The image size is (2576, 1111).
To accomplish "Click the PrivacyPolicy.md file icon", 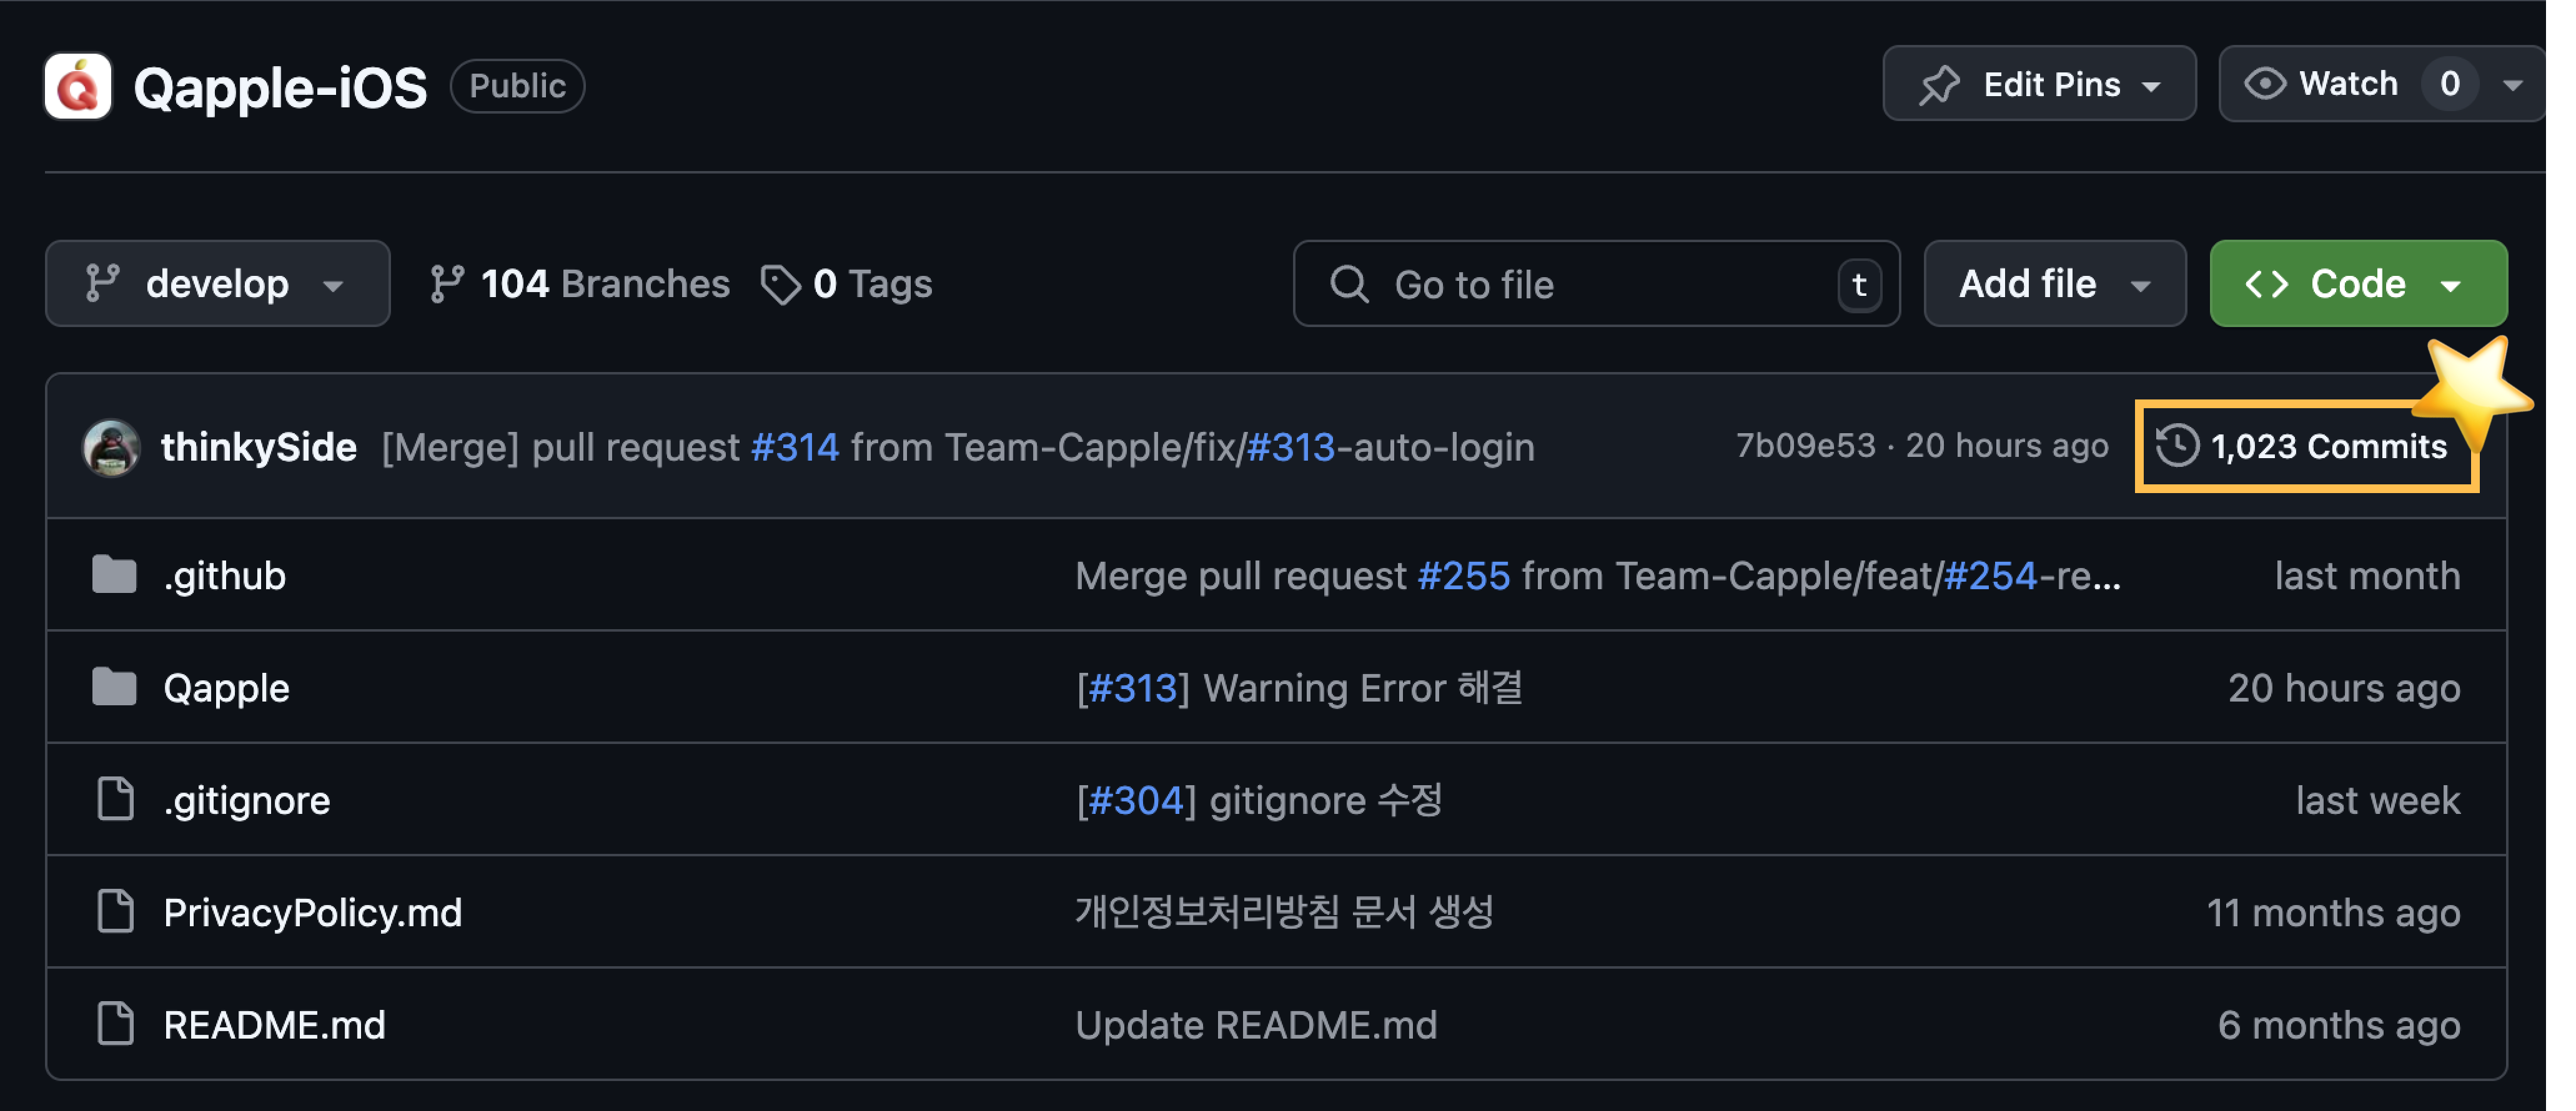I will pos(115,911).
